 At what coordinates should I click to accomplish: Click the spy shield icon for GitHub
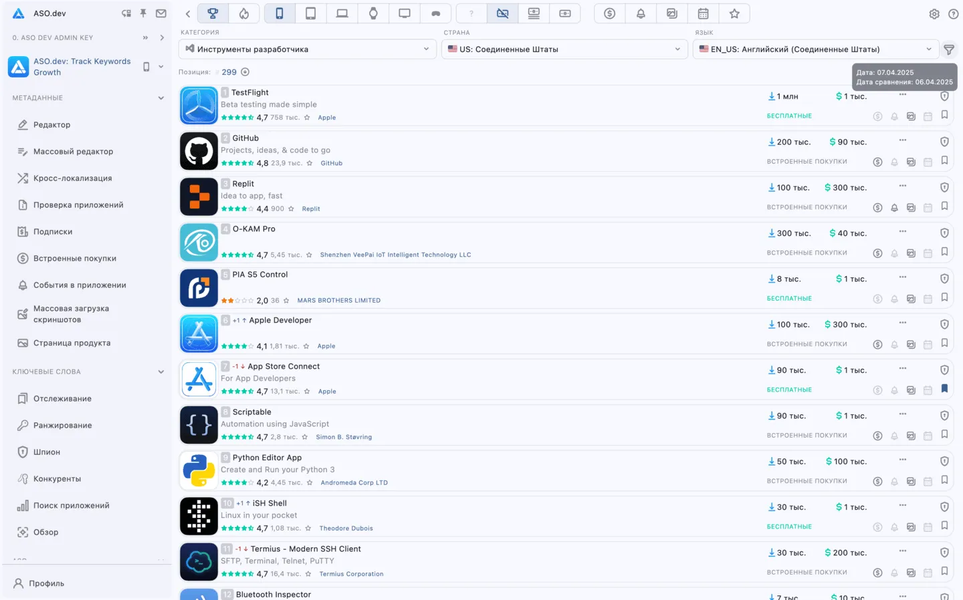[x=944, y=142]
